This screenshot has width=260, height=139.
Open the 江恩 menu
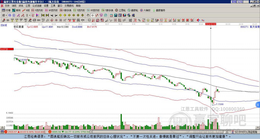[x=28, y=6]
